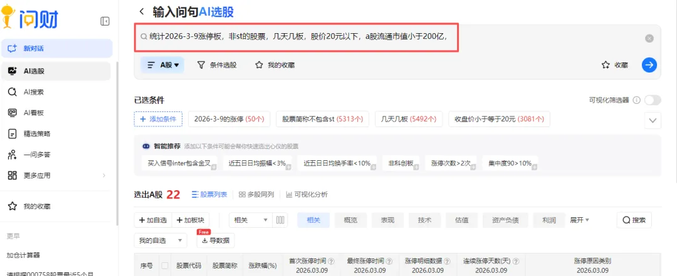Click 加自选 button
Viewport: 677px width, 276px height.
(153, 220)
